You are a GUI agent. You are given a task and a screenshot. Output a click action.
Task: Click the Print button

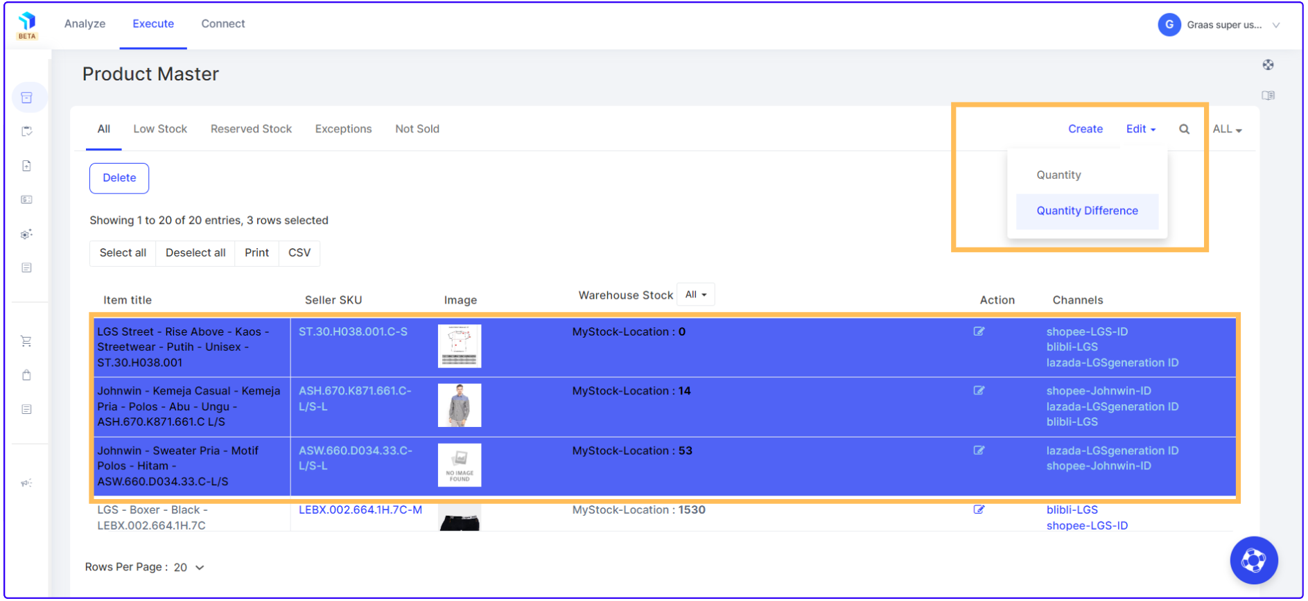(256, 253)
